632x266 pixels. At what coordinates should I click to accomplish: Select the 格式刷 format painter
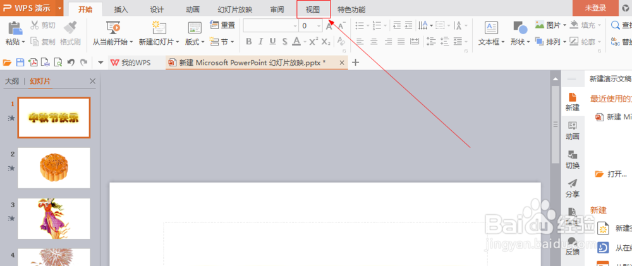click(x=70, y=33)
